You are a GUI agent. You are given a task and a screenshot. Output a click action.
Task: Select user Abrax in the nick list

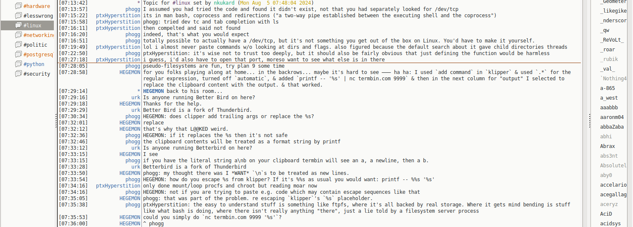tap(607, 146)
